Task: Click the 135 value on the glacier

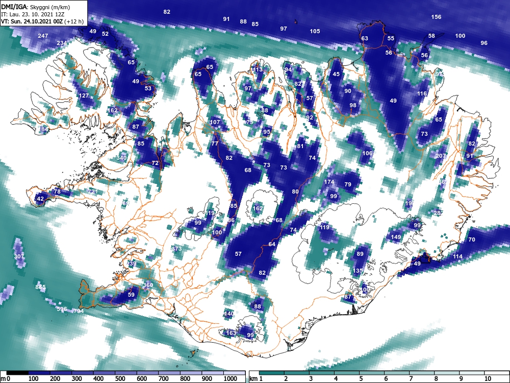Action: pos(358,271)
